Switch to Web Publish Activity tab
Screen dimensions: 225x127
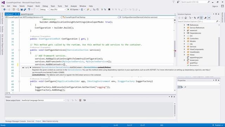(50, 121)
